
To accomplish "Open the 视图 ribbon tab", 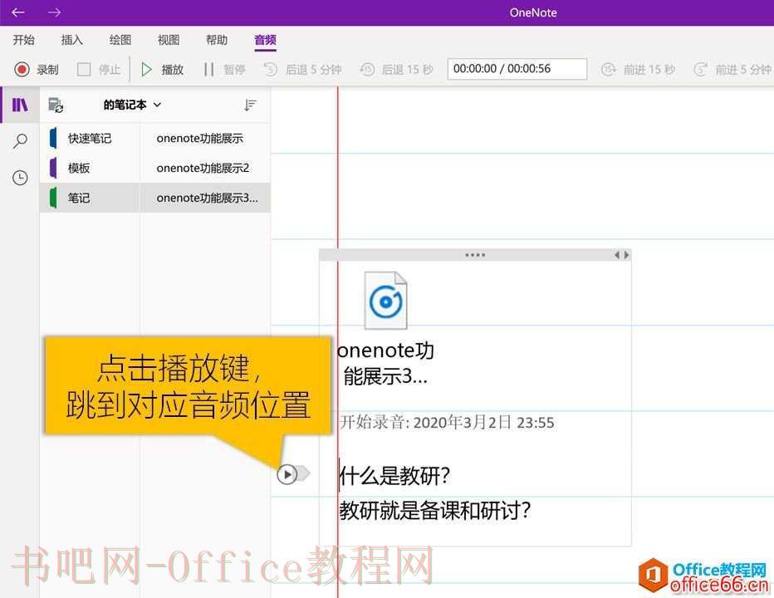I will [169, 40].
